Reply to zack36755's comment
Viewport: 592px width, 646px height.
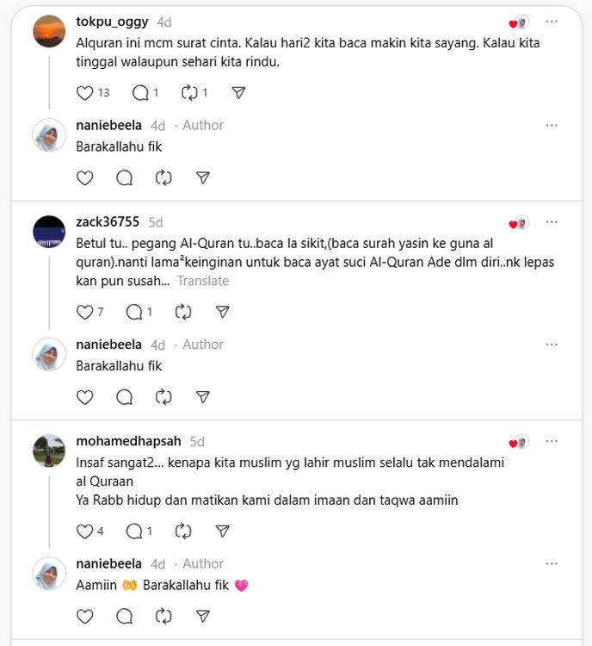pyautogui.click(x=134, y=312)
